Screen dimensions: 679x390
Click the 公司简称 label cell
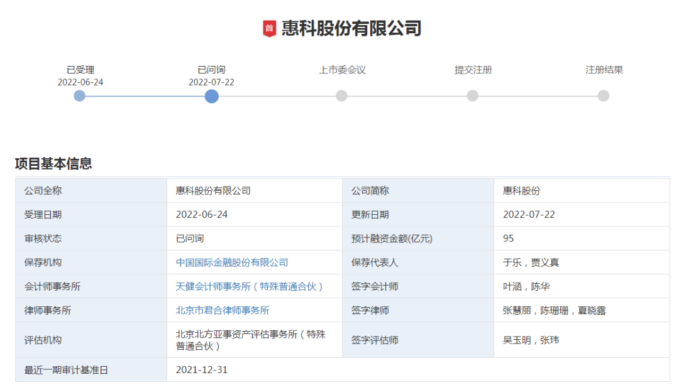tap(418, 191)
